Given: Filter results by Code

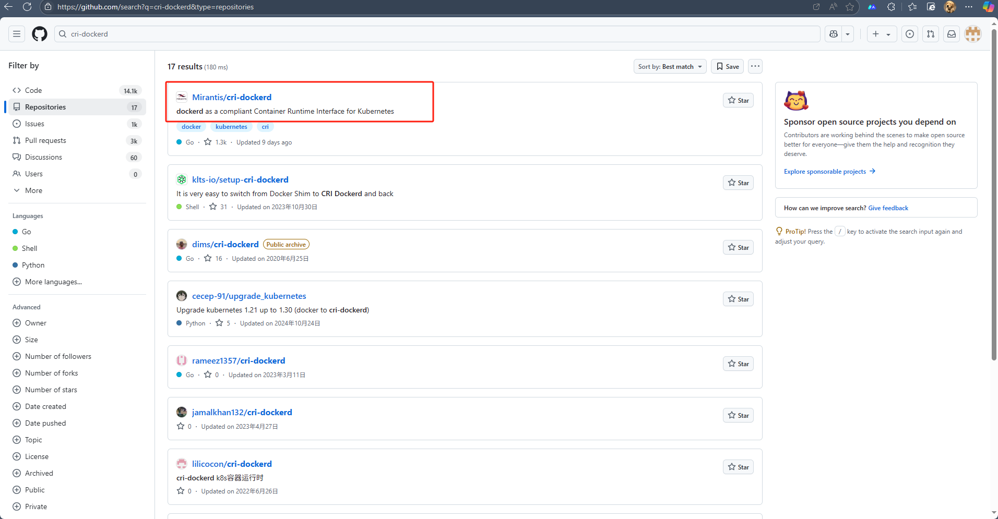Looking at the screenshot, I should (x=77, y=90).
